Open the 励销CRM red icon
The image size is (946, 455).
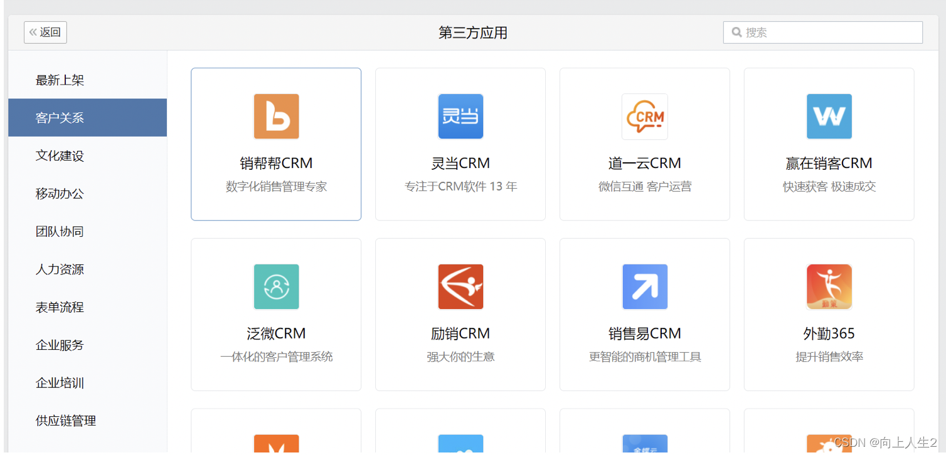(460, 287)
